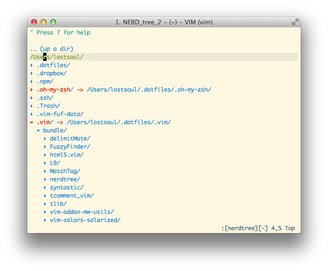
Task: Click the /Users/lostsoul/.dotfiles/.oh-my-zsh/ link target
Action: (149, 90)
